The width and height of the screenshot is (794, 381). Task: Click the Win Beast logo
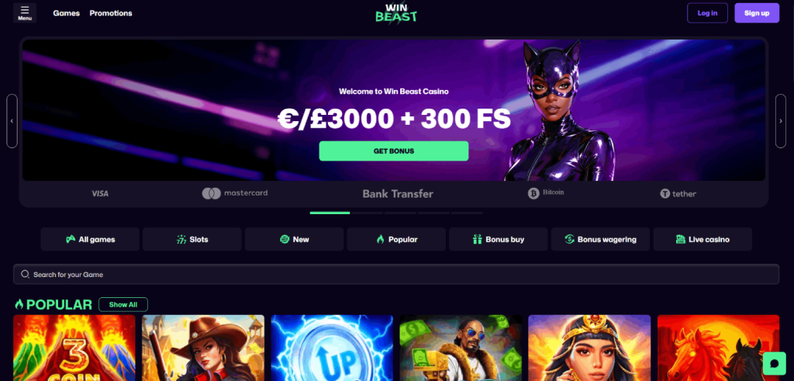click(x=396, y=13)
